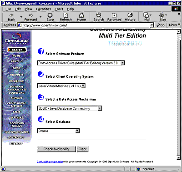Open the Links bar
This screenshot has height=172, width=182.
pos(173,25)
